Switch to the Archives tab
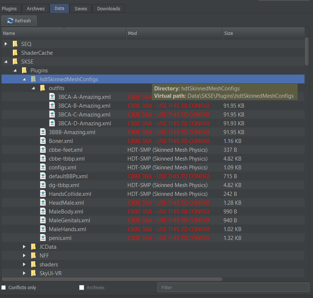This screenshot has width=313, height=298. [x=36, y=8]
